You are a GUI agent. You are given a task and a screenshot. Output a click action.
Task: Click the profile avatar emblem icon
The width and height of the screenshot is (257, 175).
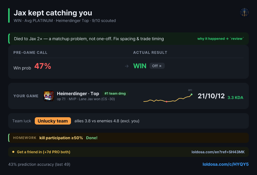tap(244, 13)
